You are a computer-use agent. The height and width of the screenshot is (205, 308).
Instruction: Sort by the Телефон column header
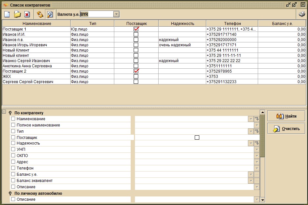tap(232, 24)
